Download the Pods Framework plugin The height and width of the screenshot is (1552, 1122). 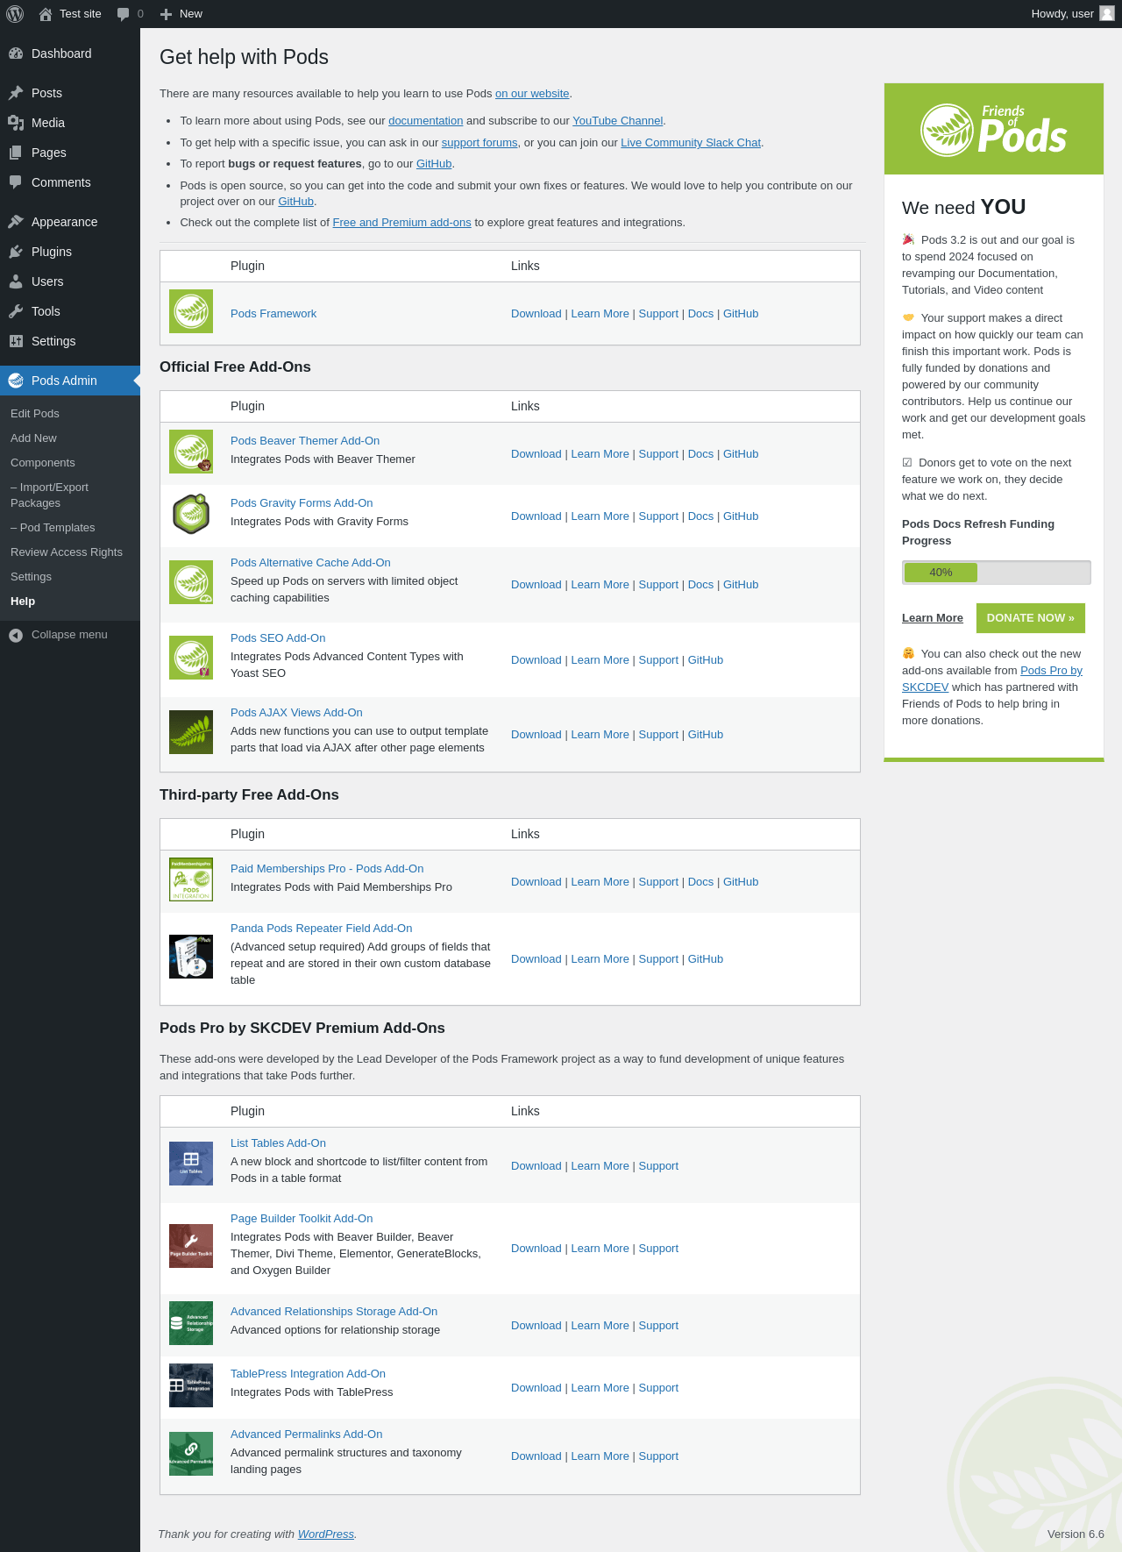coord(536,314)
